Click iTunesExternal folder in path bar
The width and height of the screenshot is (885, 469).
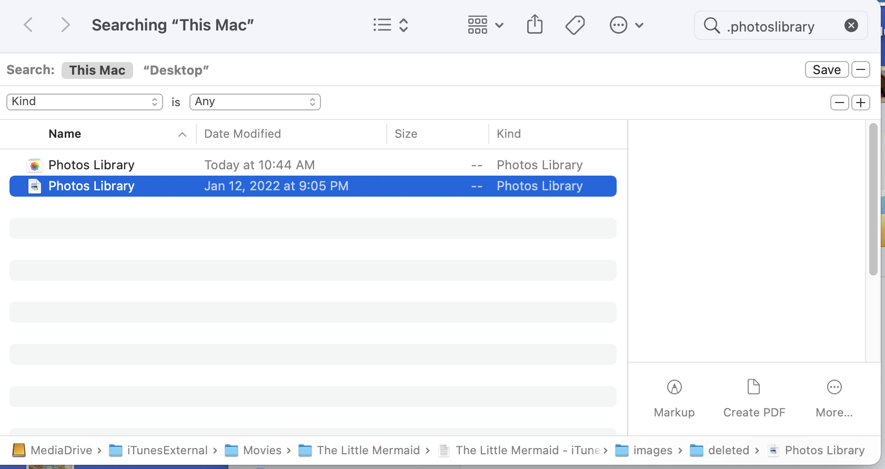coord(158,450)
